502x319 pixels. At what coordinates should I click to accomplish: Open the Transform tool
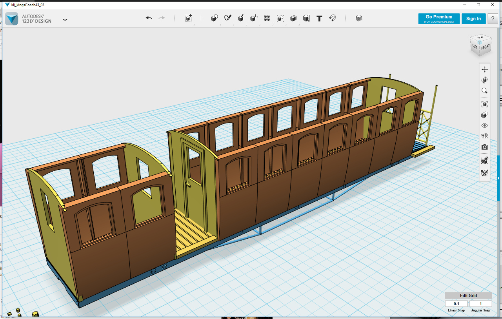[x=189, y=18]
